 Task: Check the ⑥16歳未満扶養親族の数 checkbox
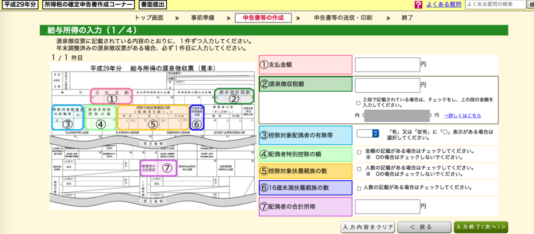[359, 188]
